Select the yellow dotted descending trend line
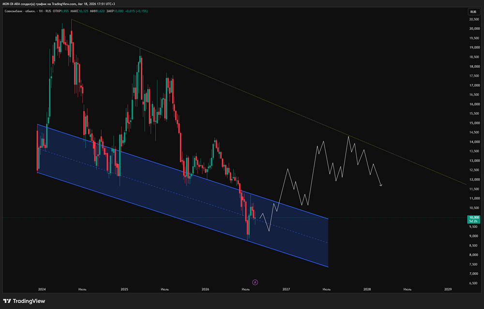 click(269, 102)
